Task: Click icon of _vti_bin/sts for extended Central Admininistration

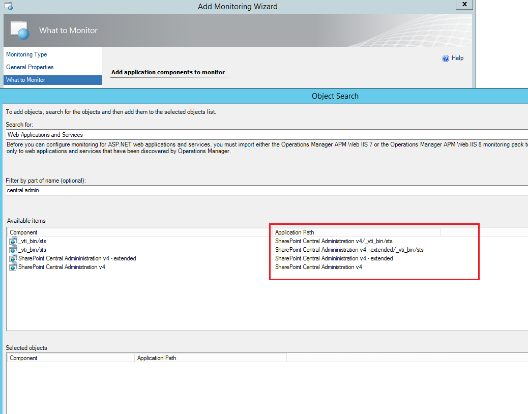Action: coord(13,250)
